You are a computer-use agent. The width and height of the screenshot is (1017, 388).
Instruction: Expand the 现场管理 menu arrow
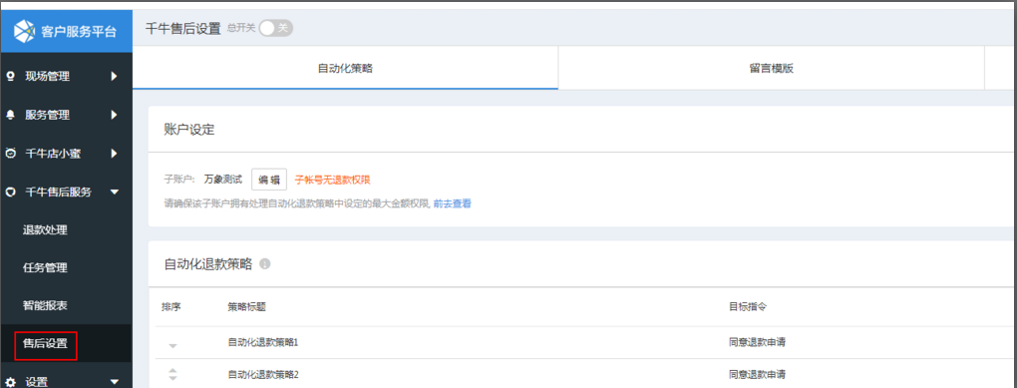pos(114,77)
